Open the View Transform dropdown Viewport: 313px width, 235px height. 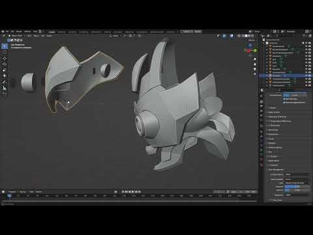[298, 179]
